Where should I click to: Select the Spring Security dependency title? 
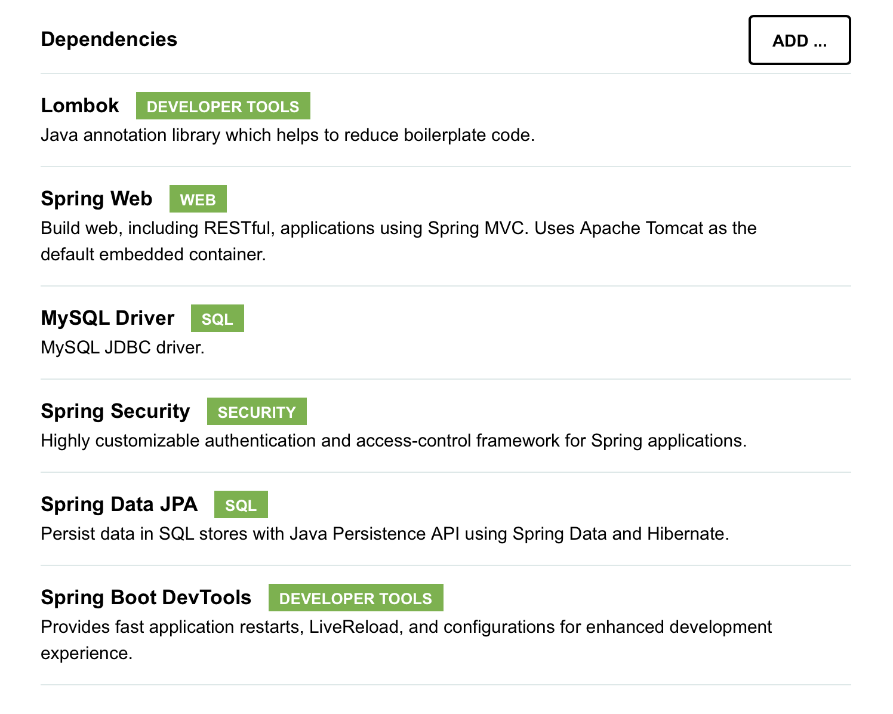(x=115, y=411)
